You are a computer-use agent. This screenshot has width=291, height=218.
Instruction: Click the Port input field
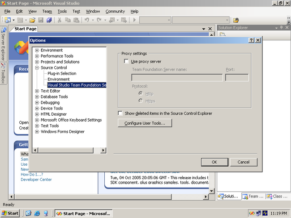point(237,77)
